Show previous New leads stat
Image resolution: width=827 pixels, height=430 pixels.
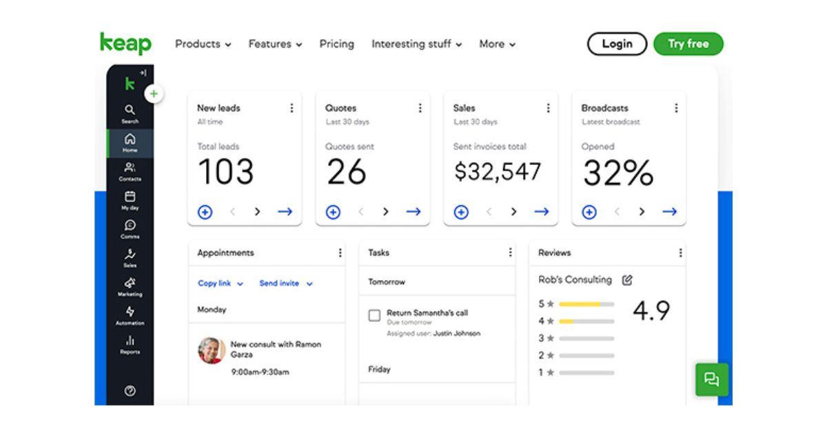click(x=232, y=212)
